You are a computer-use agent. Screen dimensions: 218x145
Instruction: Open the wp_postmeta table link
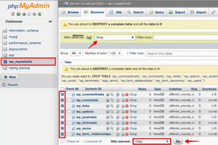pos(86,117)
